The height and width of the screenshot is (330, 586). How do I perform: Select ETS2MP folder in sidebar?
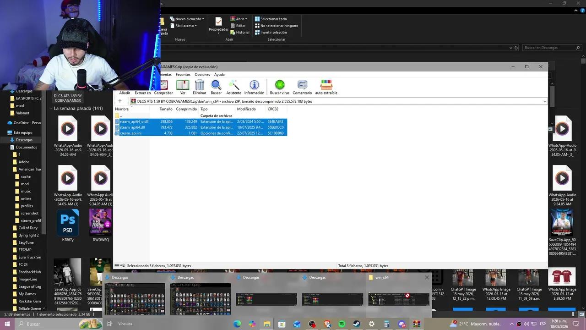[25, 250]
